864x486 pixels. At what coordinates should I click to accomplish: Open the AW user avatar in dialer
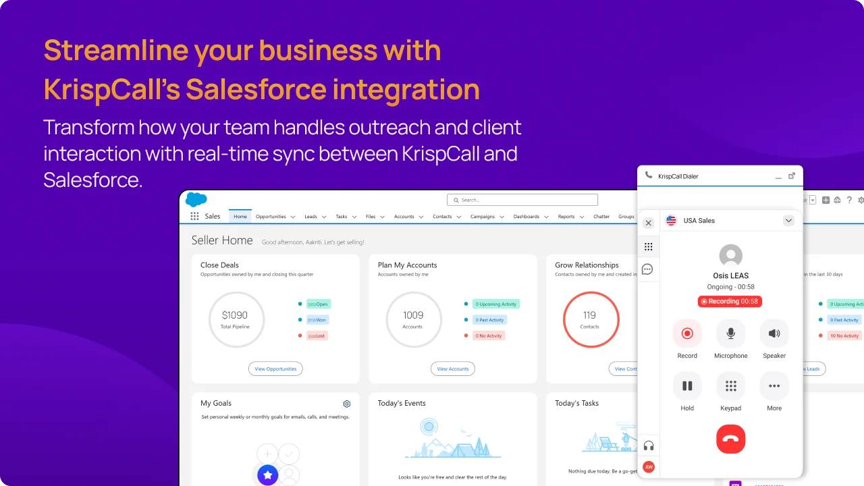click(x=649, y=466)
